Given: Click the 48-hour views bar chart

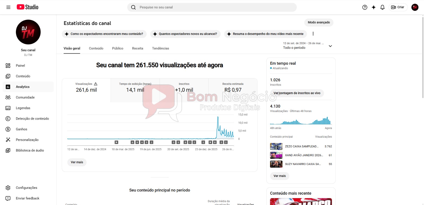Looking at the screenshot, I should pos(301,121).
